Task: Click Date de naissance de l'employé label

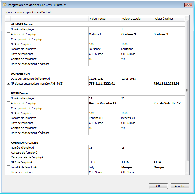Action: tap(30, 79)
